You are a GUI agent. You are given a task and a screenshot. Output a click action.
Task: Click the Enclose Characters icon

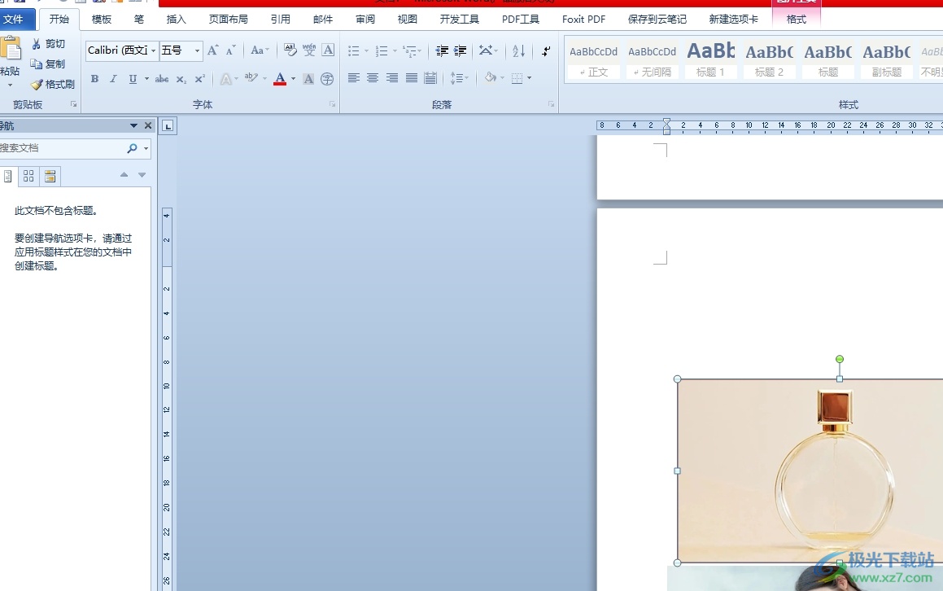tap(327, 78)
